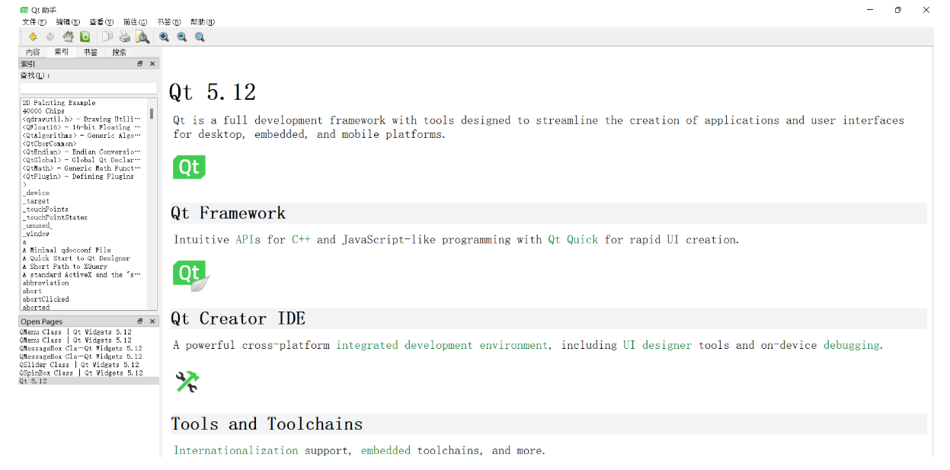Sync with table of contents icon
This screenshot has height=470, width=950.
(85, 37)
